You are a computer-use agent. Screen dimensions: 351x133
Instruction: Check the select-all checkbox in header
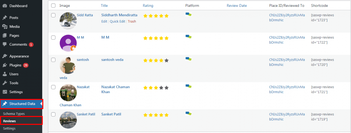point(53,5)
